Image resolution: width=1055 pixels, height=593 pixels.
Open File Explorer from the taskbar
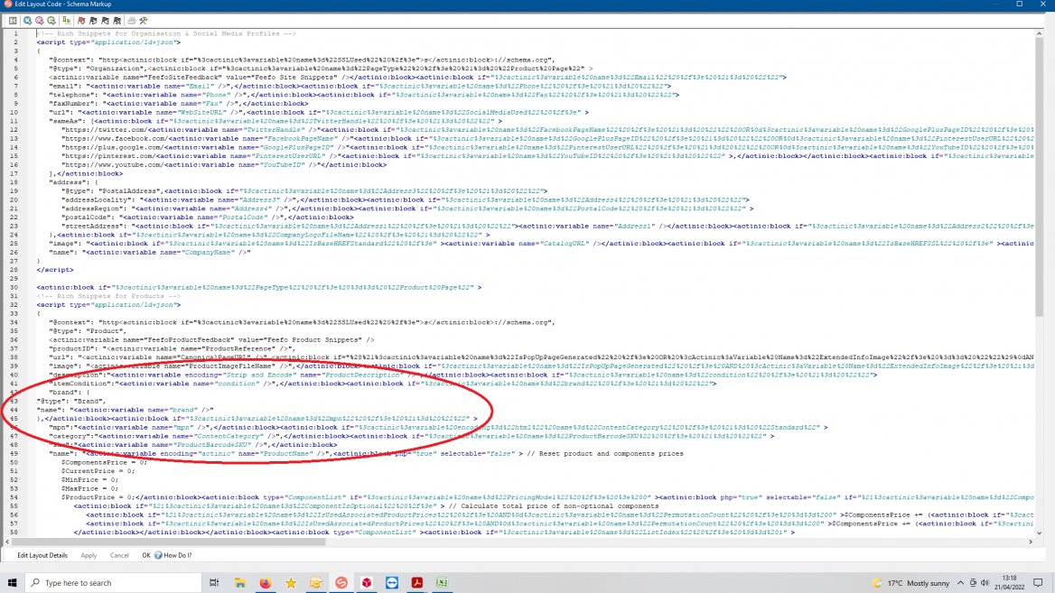pos(240,583)
